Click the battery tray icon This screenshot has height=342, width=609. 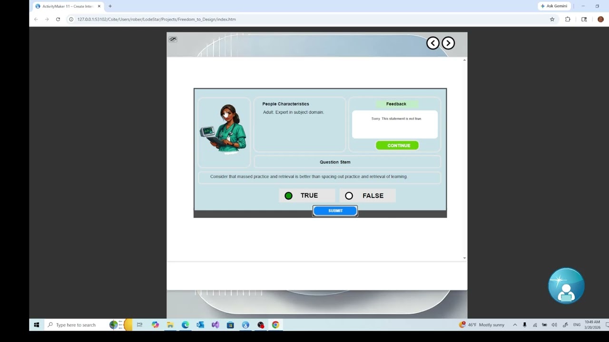pos(544,325)
